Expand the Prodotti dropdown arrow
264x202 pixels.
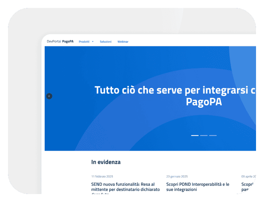coord(93,41)
